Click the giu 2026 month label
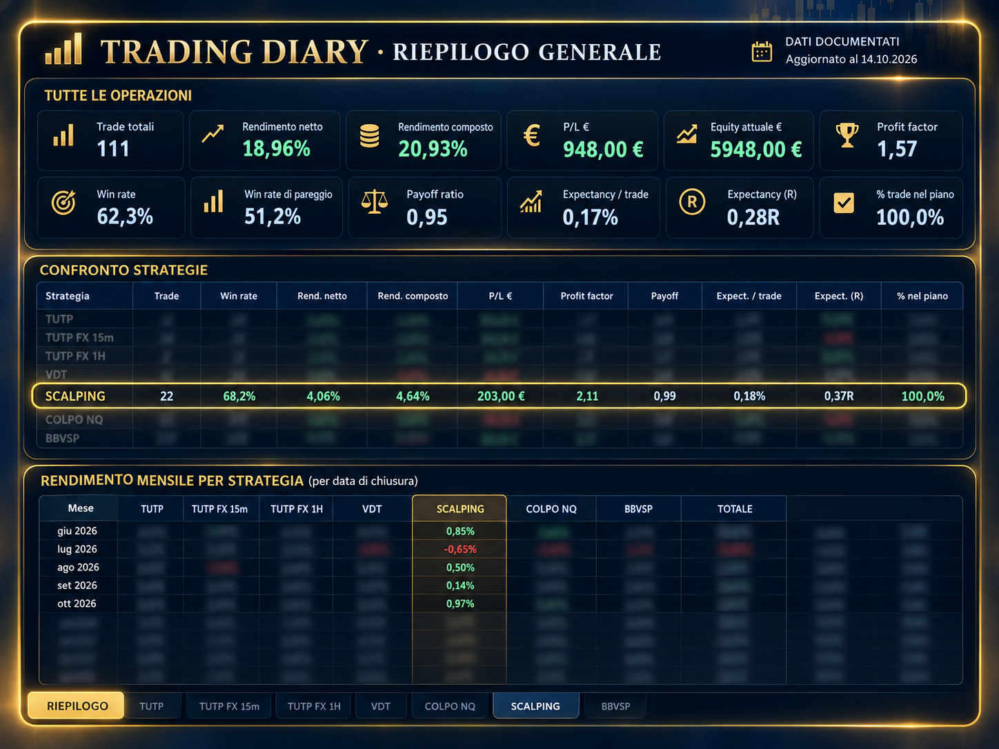This screenshot has width=999, height=749. click(x=77, y=531)
